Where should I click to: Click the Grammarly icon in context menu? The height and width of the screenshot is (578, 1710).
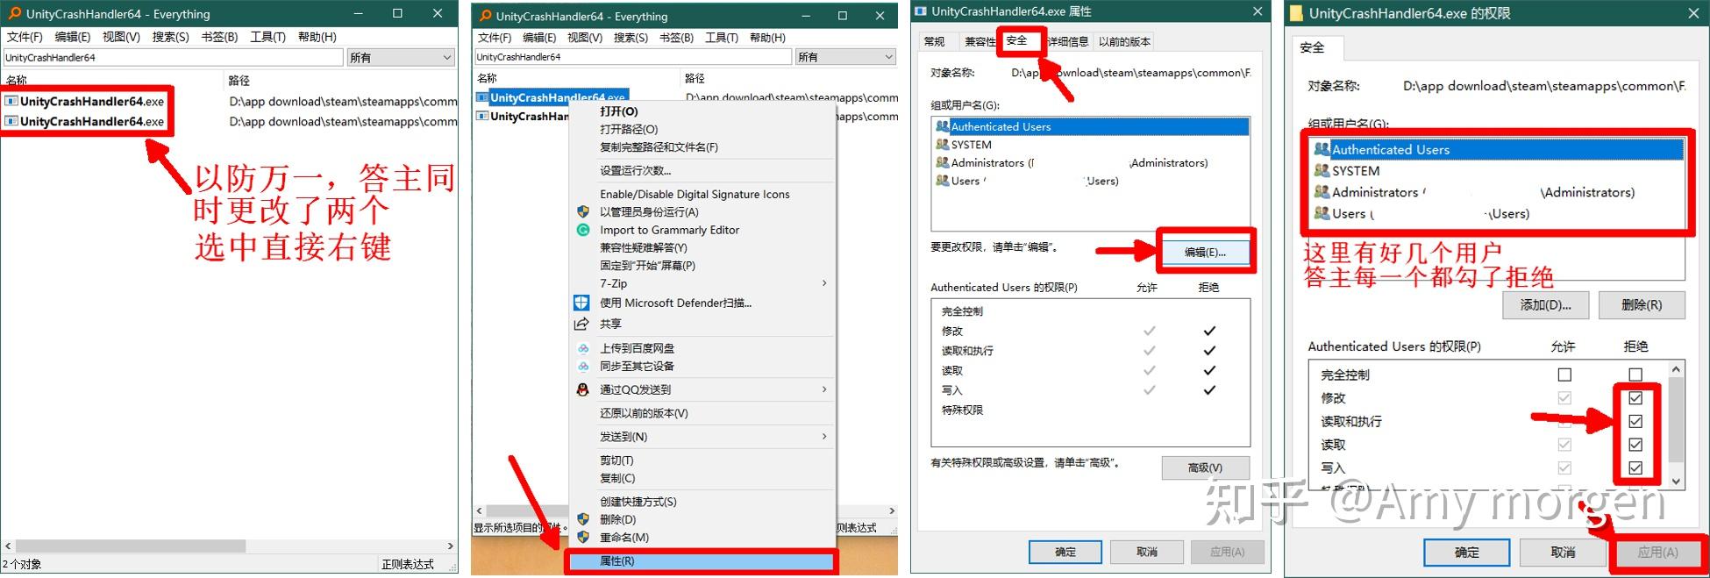tap(583, 230)
